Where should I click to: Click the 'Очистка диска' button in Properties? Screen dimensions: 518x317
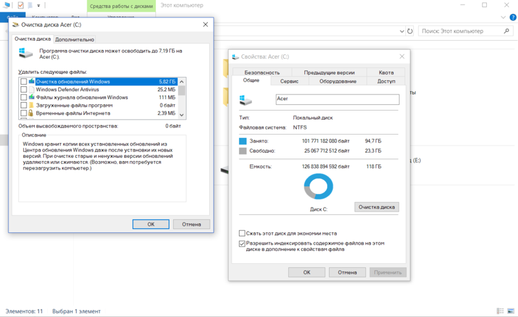tap(377, 207)
